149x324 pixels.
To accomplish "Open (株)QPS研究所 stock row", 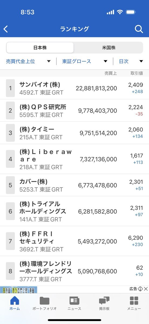I will [x=74, y=111].
